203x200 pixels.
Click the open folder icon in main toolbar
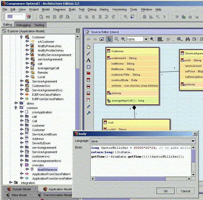[x=48, y=17]
